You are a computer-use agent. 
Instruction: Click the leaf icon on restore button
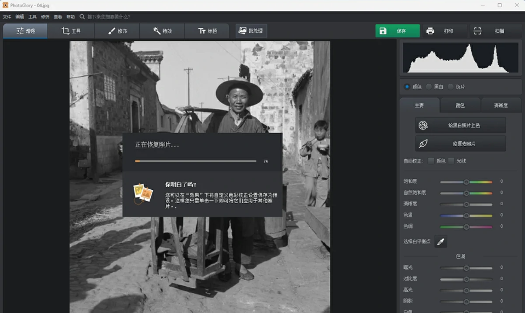423,143
